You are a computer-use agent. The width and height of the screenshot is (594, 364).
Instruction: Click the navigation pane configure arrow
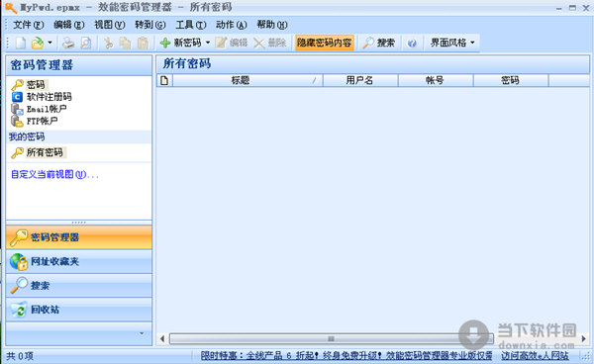click(142, 333)
